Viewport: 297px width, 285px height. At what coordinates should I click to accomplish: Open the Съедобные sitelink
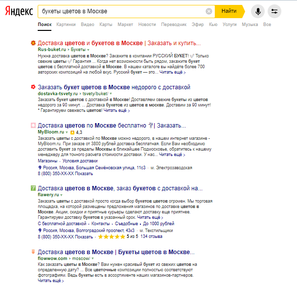(126, 224)
